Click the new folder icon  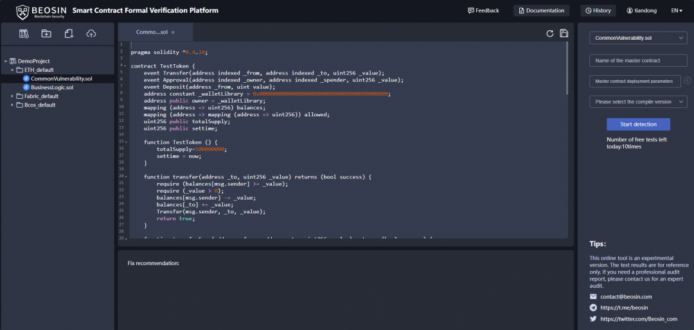tap(46, 33)
